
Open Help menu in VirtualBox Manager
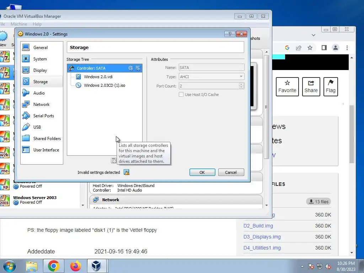[37, 24]
